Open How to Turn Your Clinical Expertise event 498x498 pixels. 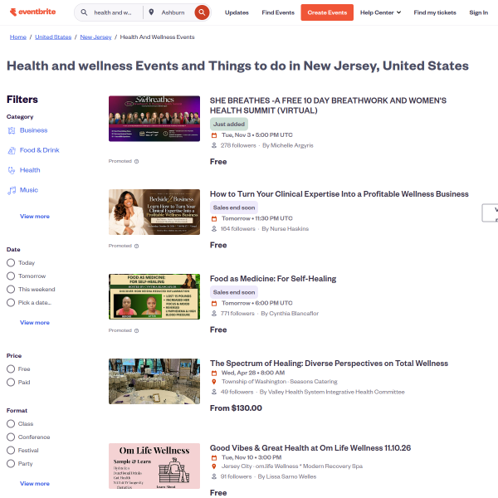click(339, 194)
